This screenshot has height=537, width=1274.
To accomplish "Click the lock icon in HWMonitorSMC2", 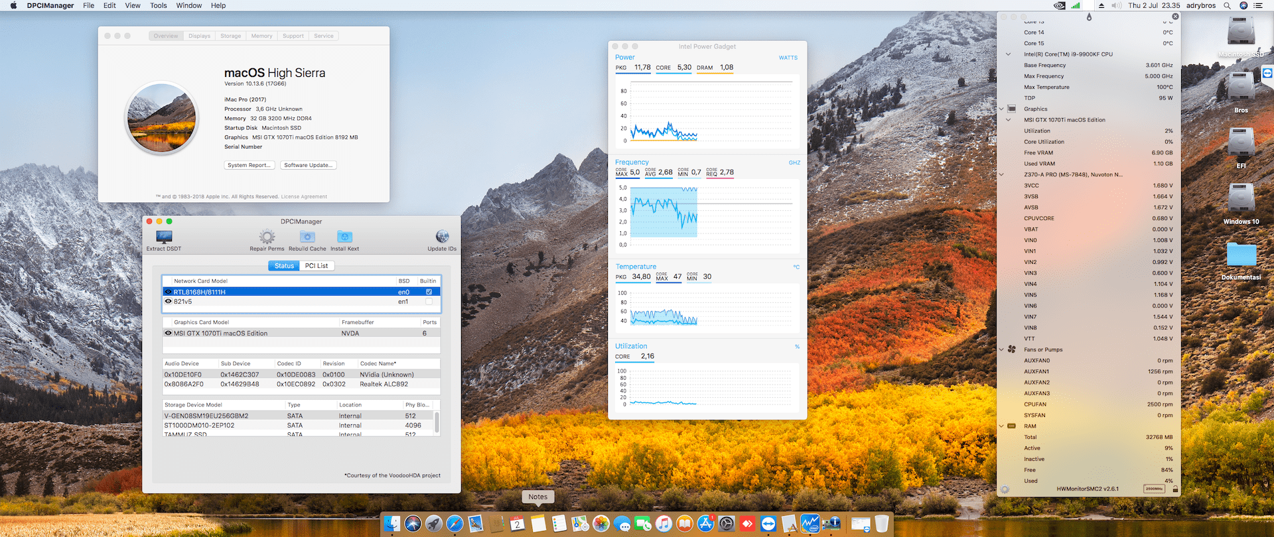I will pyautogui.click(x=1175, y=489).
